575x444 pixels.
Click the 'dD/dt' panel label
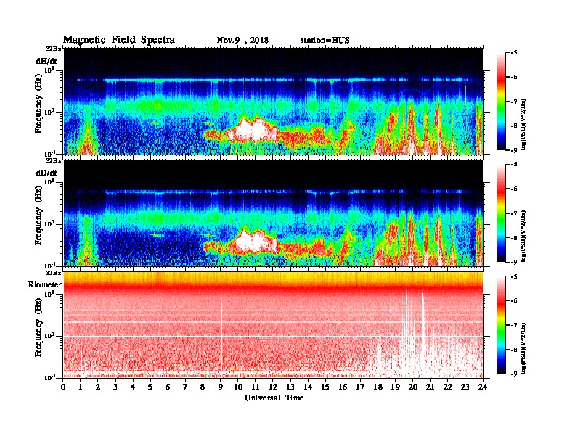pos(46,173)
